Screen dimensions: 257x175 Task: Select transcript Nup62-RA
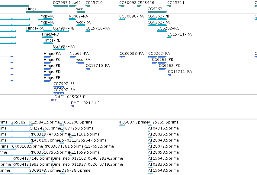coord(72,19)
